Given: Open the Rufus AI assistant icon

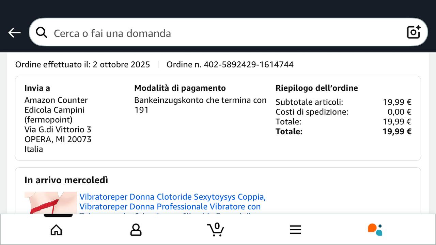Looking at the screenshot, I should (375, 229).
